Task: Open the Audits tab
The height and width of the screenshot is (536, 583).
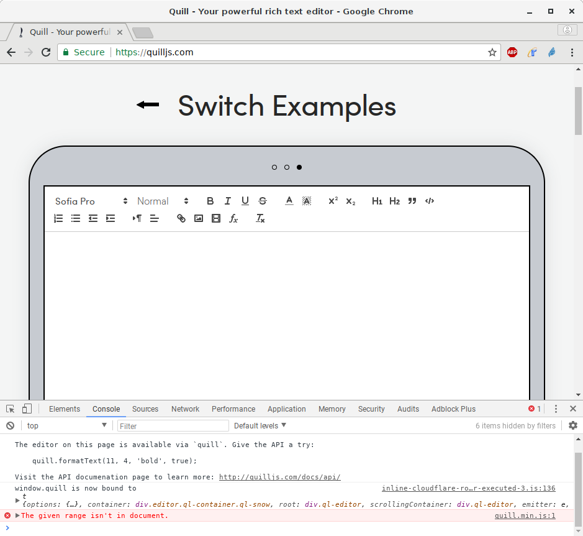Action: coord(408,409)
